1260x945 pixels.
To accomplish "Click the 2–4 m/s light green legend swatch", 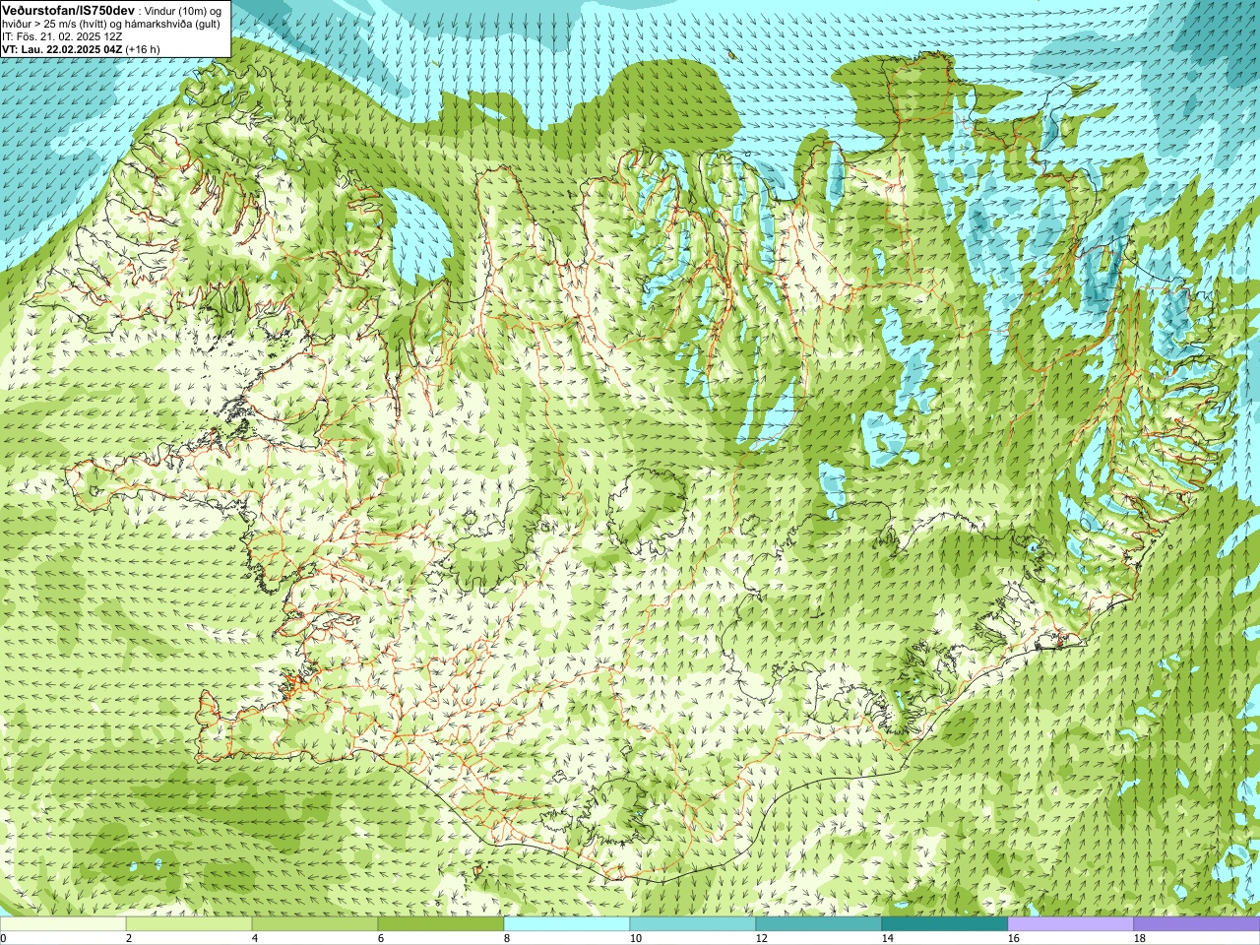I will (x=189, y=924).
